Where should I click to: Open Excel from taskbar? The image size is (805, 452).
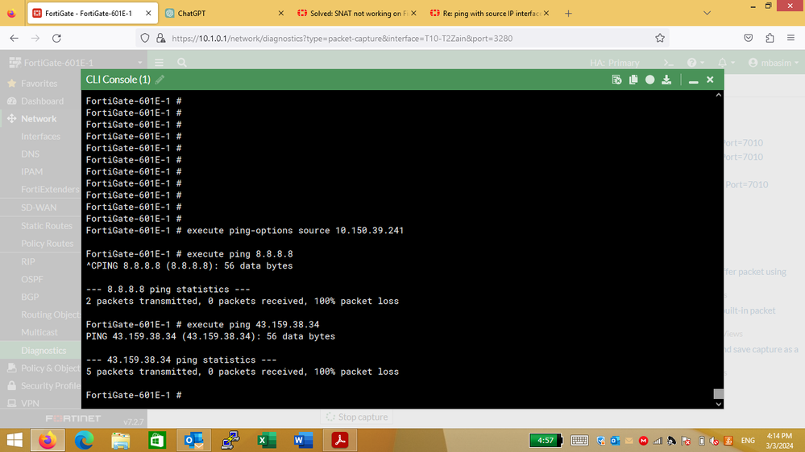[267, 440]
